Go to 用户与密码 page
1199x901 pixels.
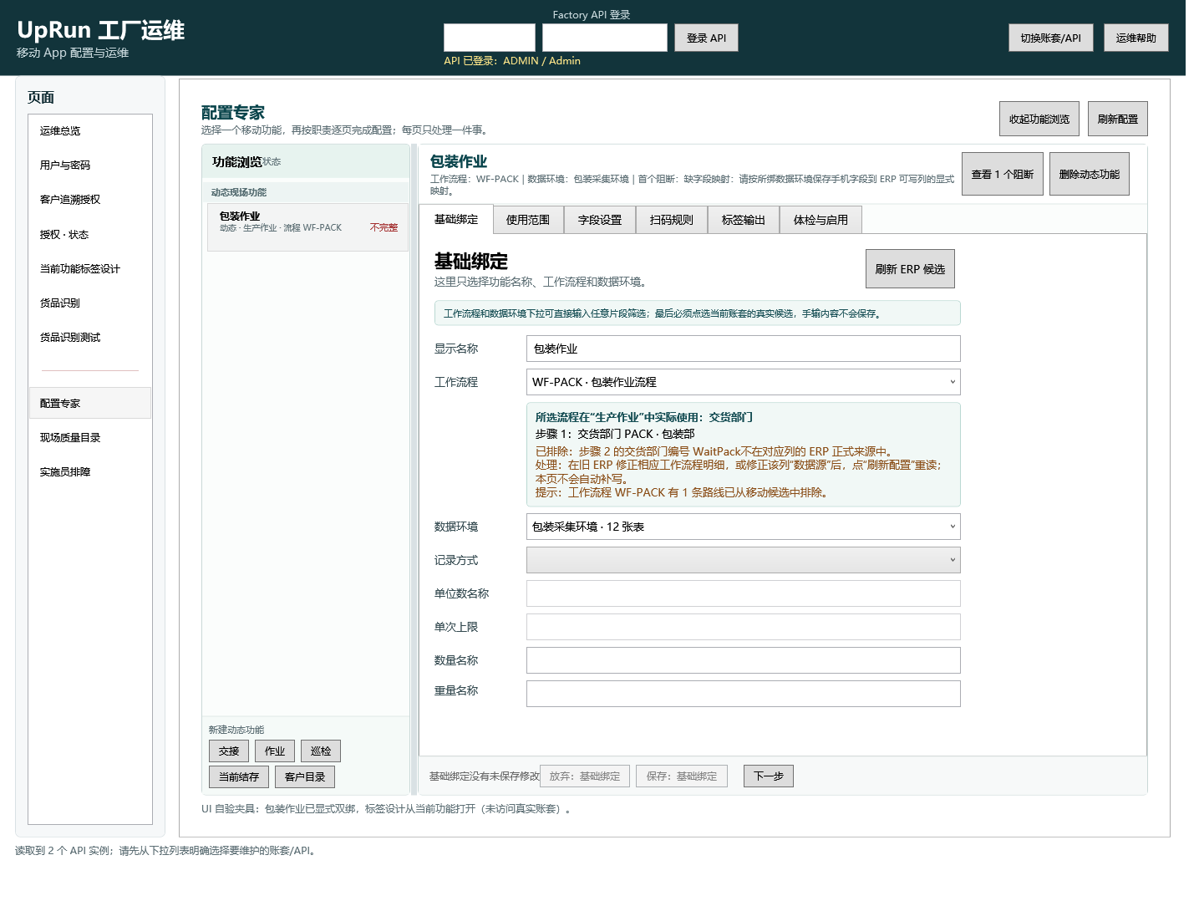coord(90,165)
